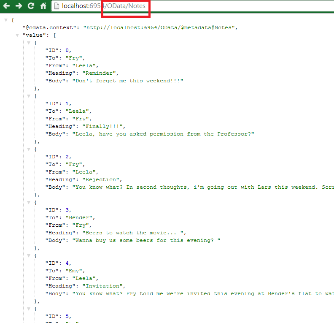The height and width of the screenshot is (323, 334).
Task: Click the "Reminder" heading value
Action: (x=99, y=73)
